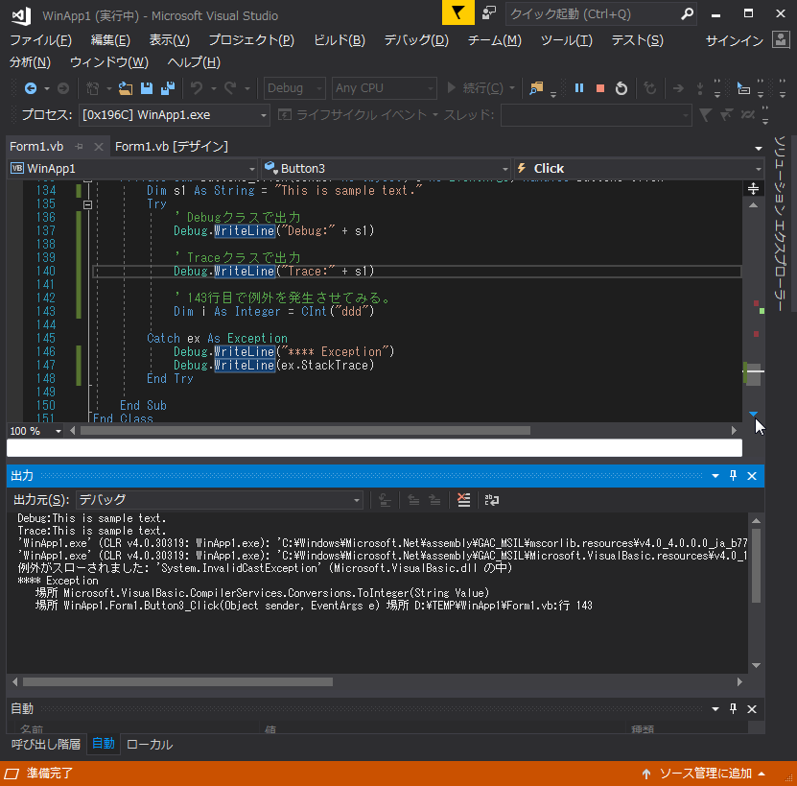Click the Restart debugging icon

[x=621, y=88]
